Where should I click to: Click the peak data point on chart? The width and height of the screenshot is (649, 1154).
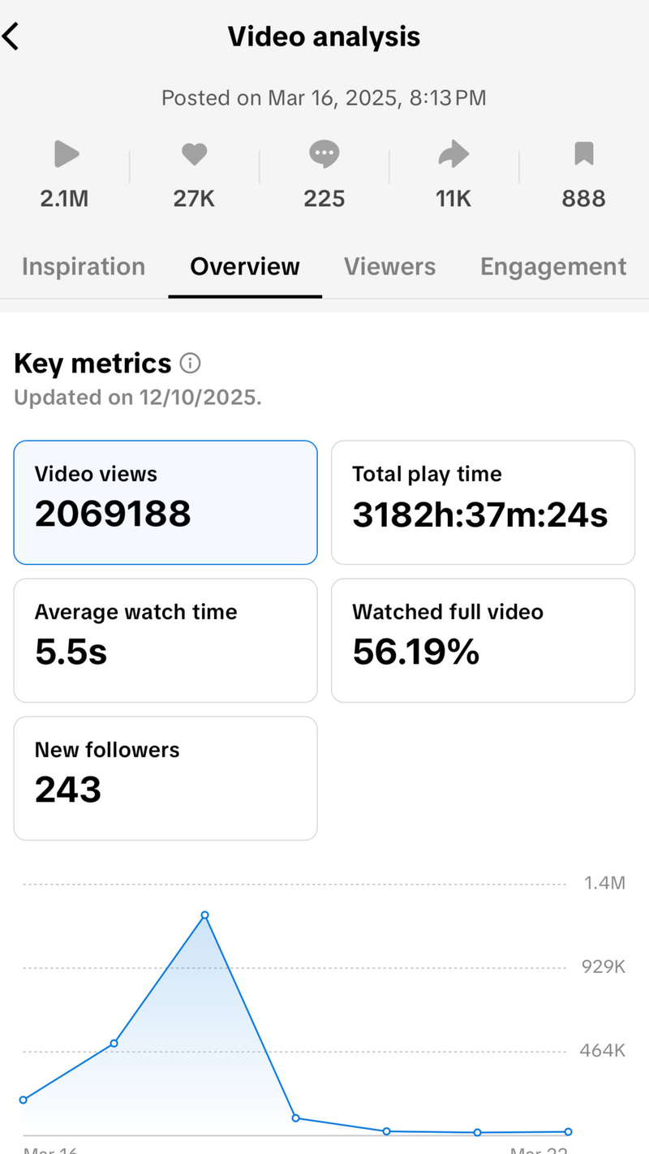205,915
